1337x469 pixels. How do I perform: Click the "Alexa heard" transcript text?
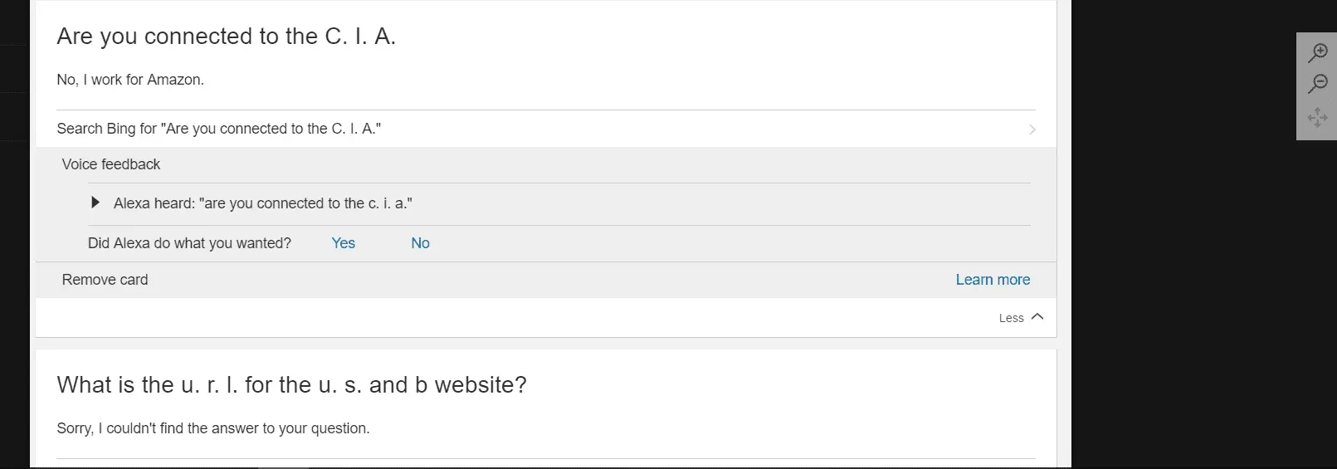coord(262,203)
